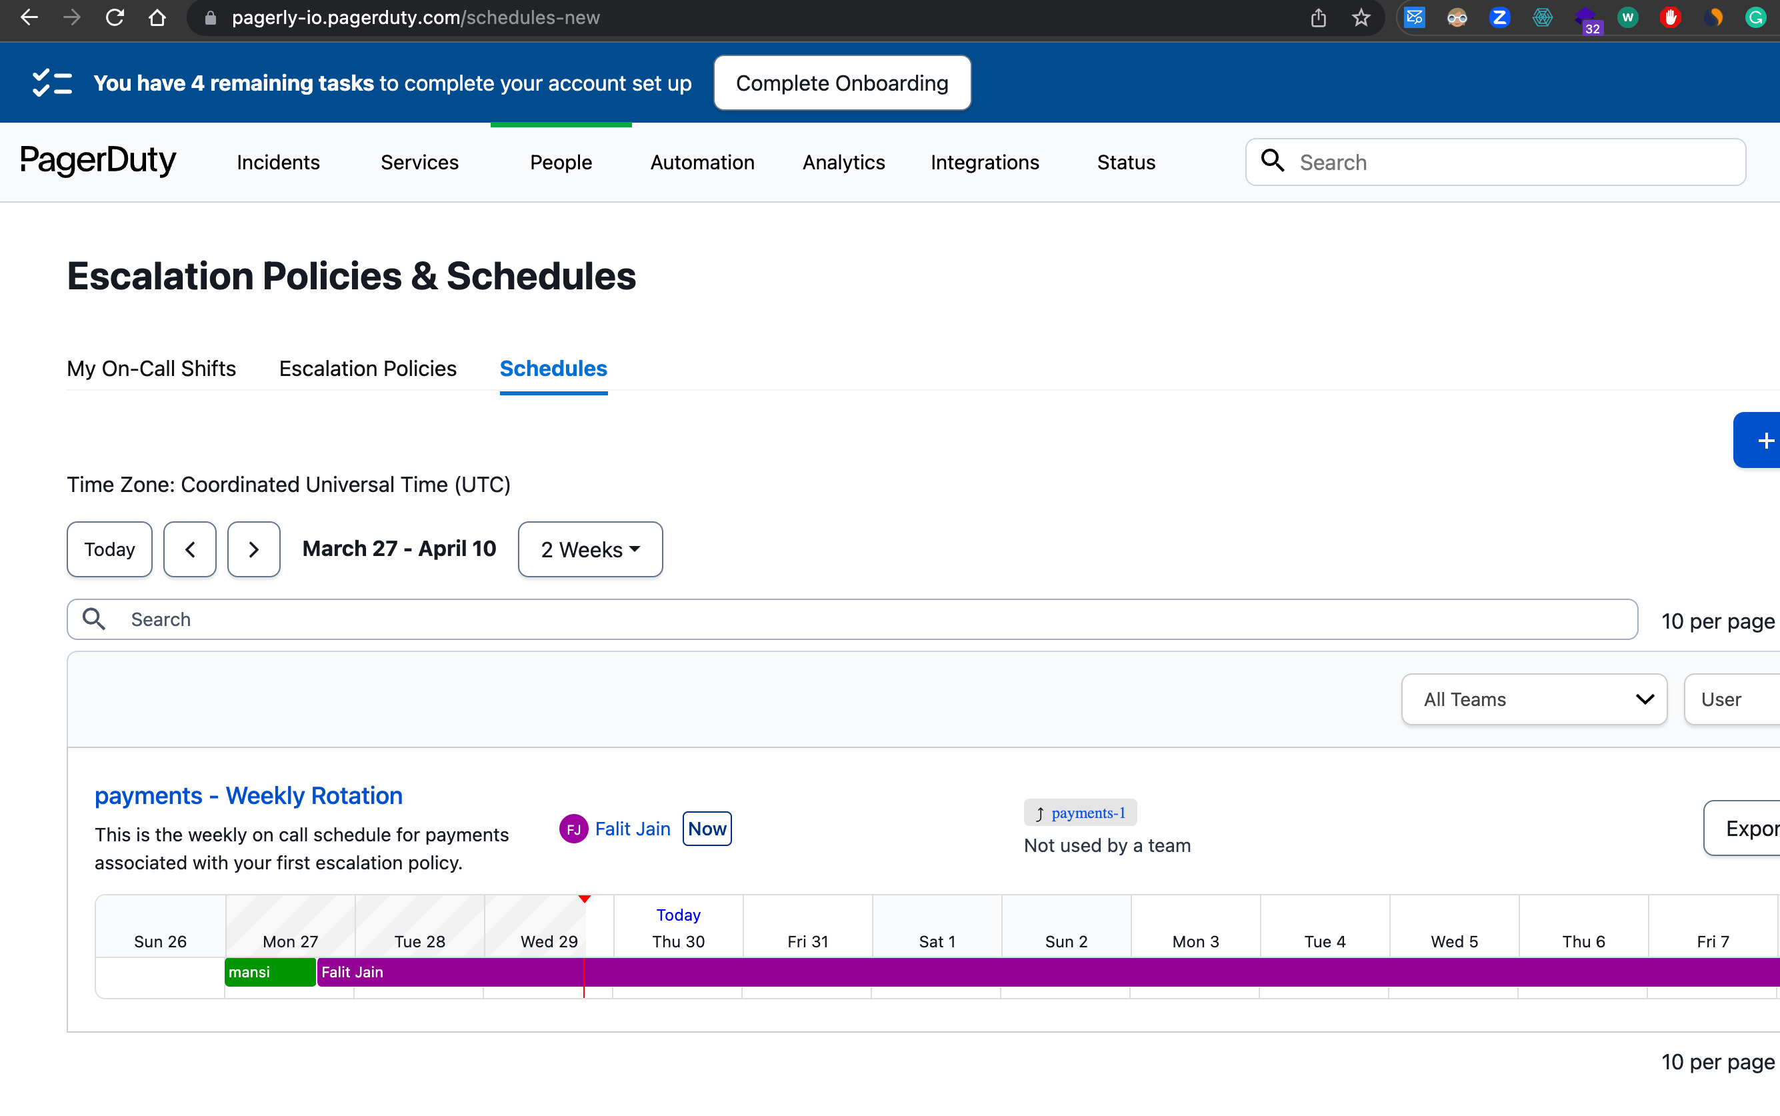The image size is (1780, 1116).
Task: Click the PagerDuty logo
Action: (98, 161)
